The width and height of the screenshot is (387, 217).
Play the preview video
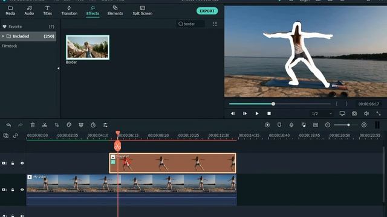257,113
